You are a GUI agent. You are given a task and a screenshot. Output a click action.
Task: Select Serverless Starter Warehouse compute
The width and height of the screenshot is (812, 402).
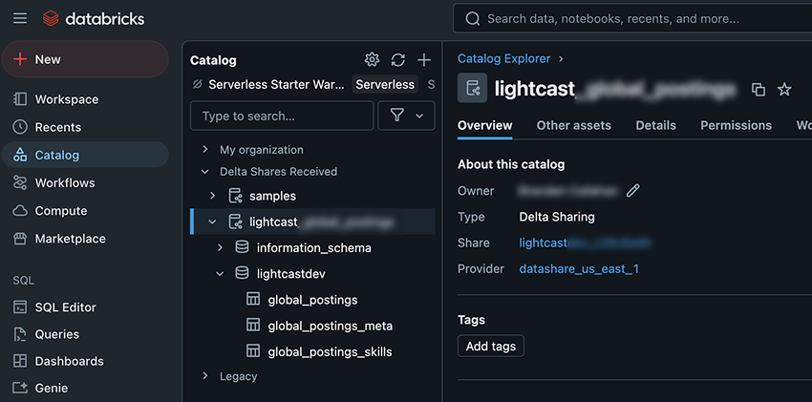[x=276, y=84]
